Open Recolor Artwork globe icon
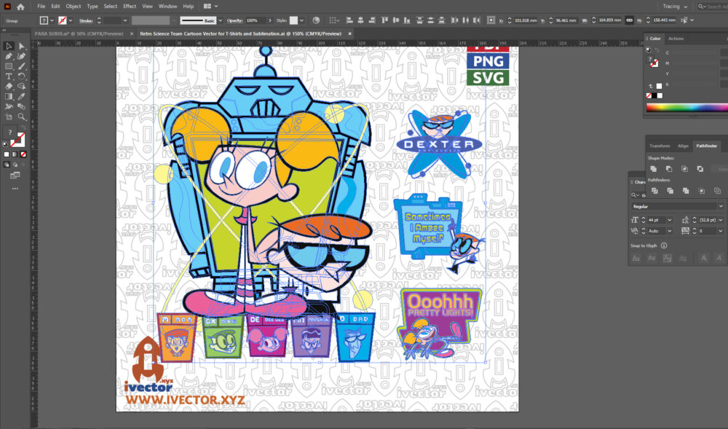This screenshot has height=429, width=728. point(316,20)
